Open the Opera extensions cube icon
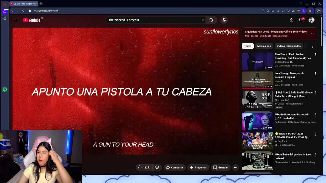Image resolution: width=326 pixels, height=183 pixels. (x=310, y=11)
